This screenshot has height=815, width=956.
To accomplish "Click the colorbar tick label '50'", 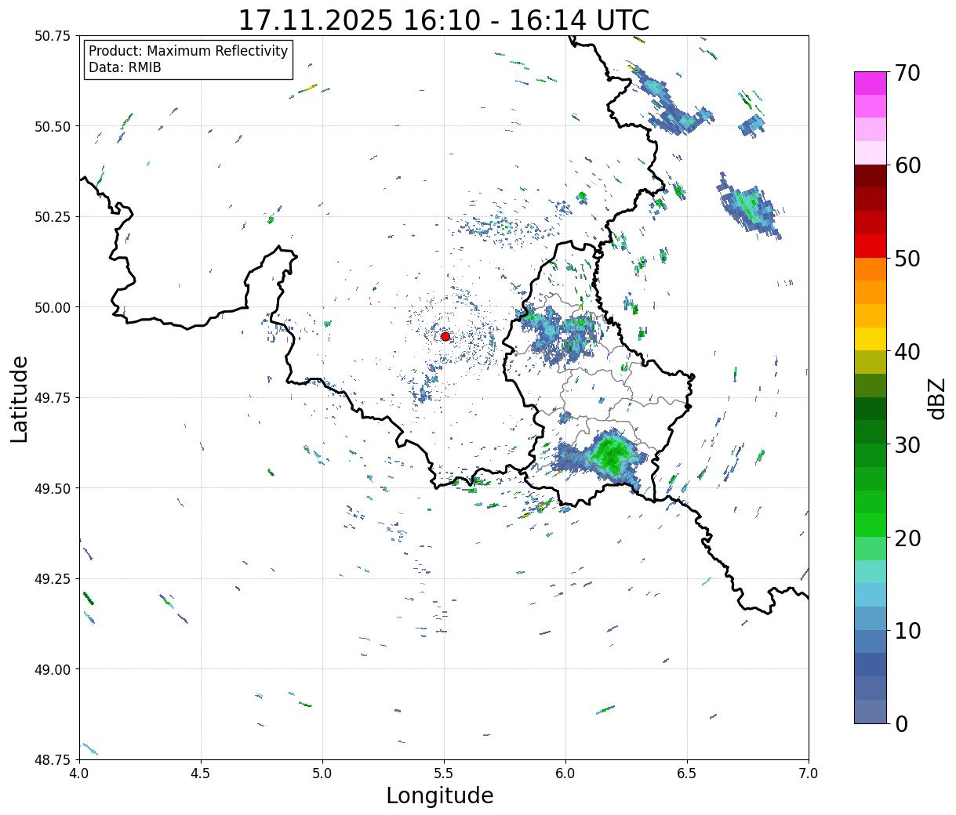I will click(907, 259).
